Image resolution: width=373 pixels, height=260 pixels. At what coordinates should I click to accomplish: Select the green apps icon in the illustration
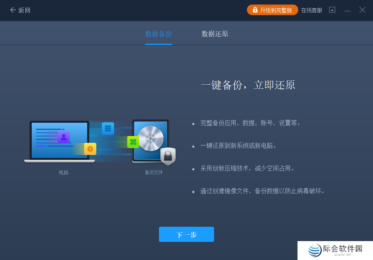pos(133,142)
